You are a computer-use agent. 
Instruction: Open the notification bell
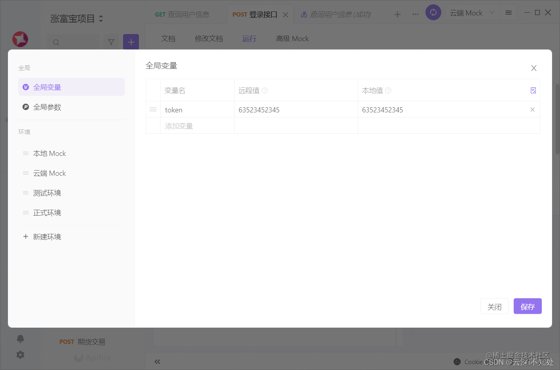pyautogui.click(x=20, y=339)
